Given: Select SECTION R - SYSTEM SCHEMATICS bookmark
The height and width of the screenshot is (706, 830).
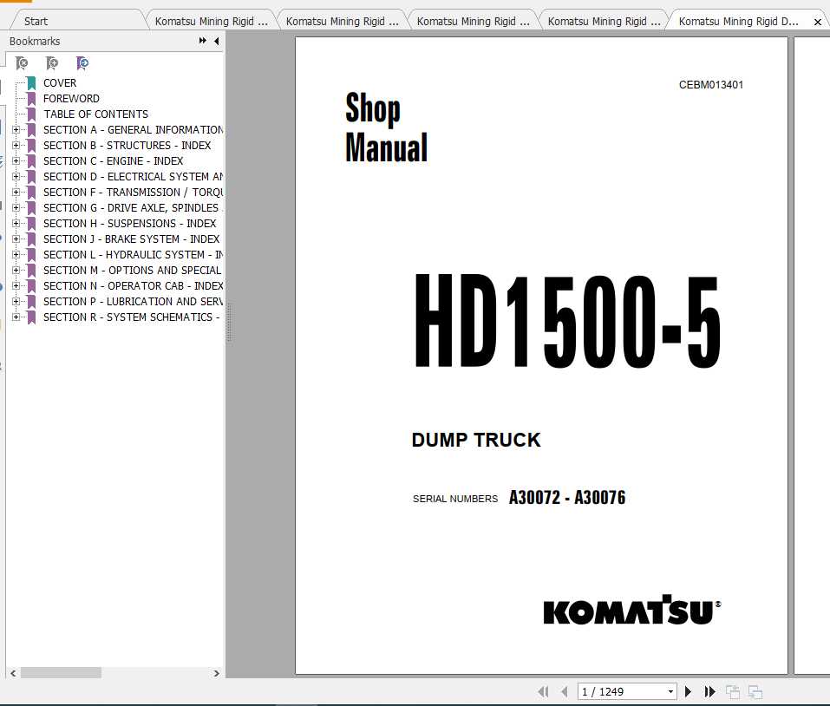Looking at the screenshot, I should (131, 317).
